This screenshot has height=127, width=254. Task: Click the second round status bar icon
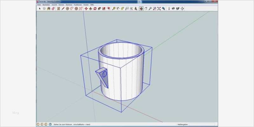point(42,124)
